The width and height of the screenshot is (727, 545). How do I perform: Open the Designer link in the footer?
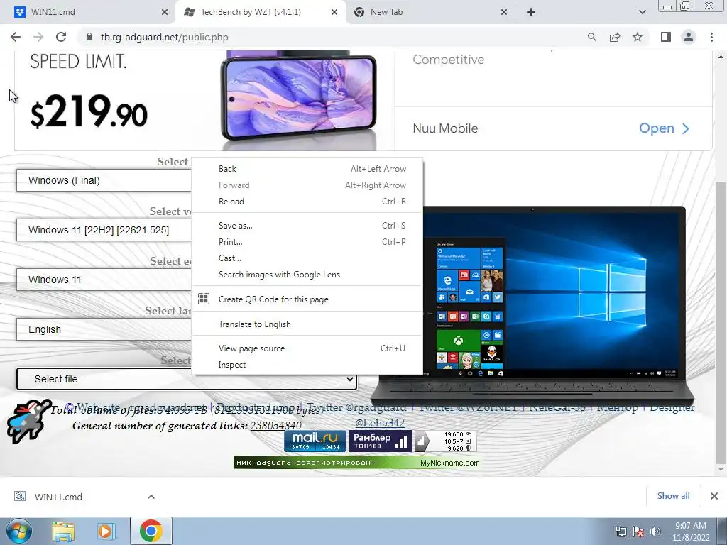(672, 407)
